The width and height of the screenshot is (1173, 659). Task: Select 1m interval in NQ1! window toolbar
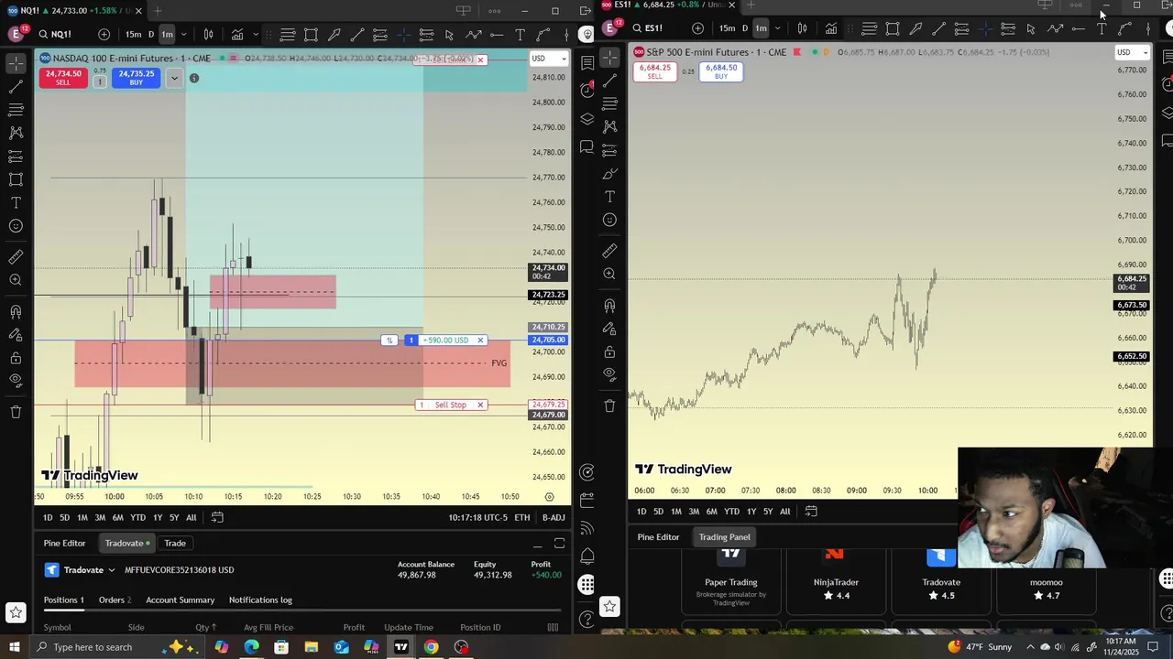click(x=167, y=35)
